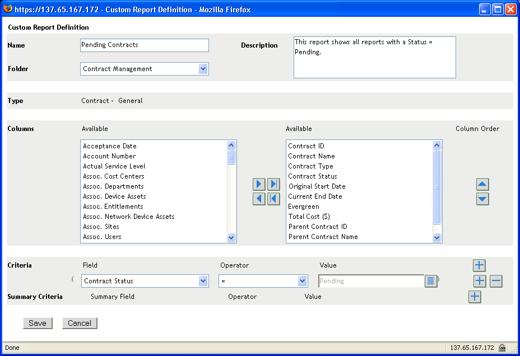The width and height of the screenshot is (520, 356).
Task: Click the security lock icon in status bar
Action: click(503, 348)
